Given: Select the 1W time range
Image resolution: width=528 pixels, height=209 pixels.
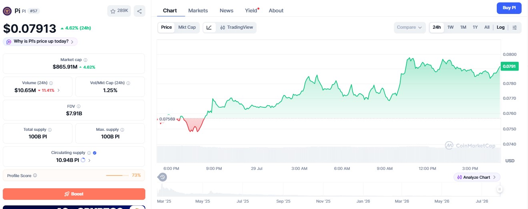Looking at the screenshot, I should pos(450,28).
